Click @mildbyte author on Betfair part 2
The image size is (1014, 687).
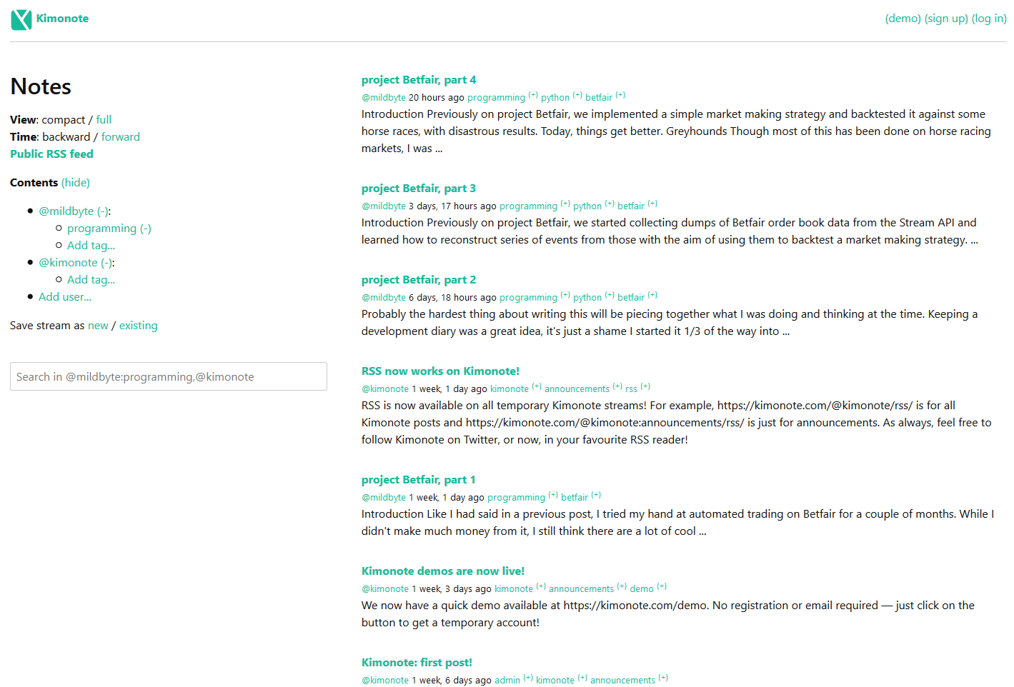pos(384,298)
